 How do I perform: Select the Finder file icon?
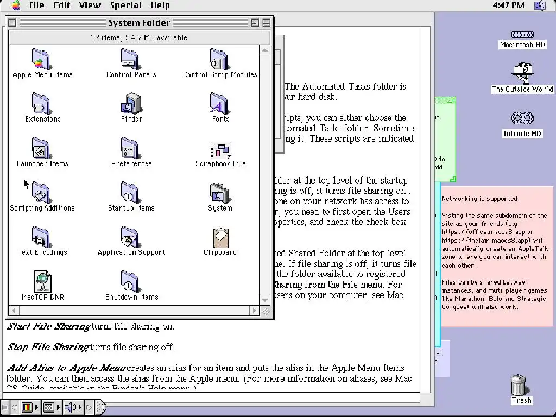point(131,104)
